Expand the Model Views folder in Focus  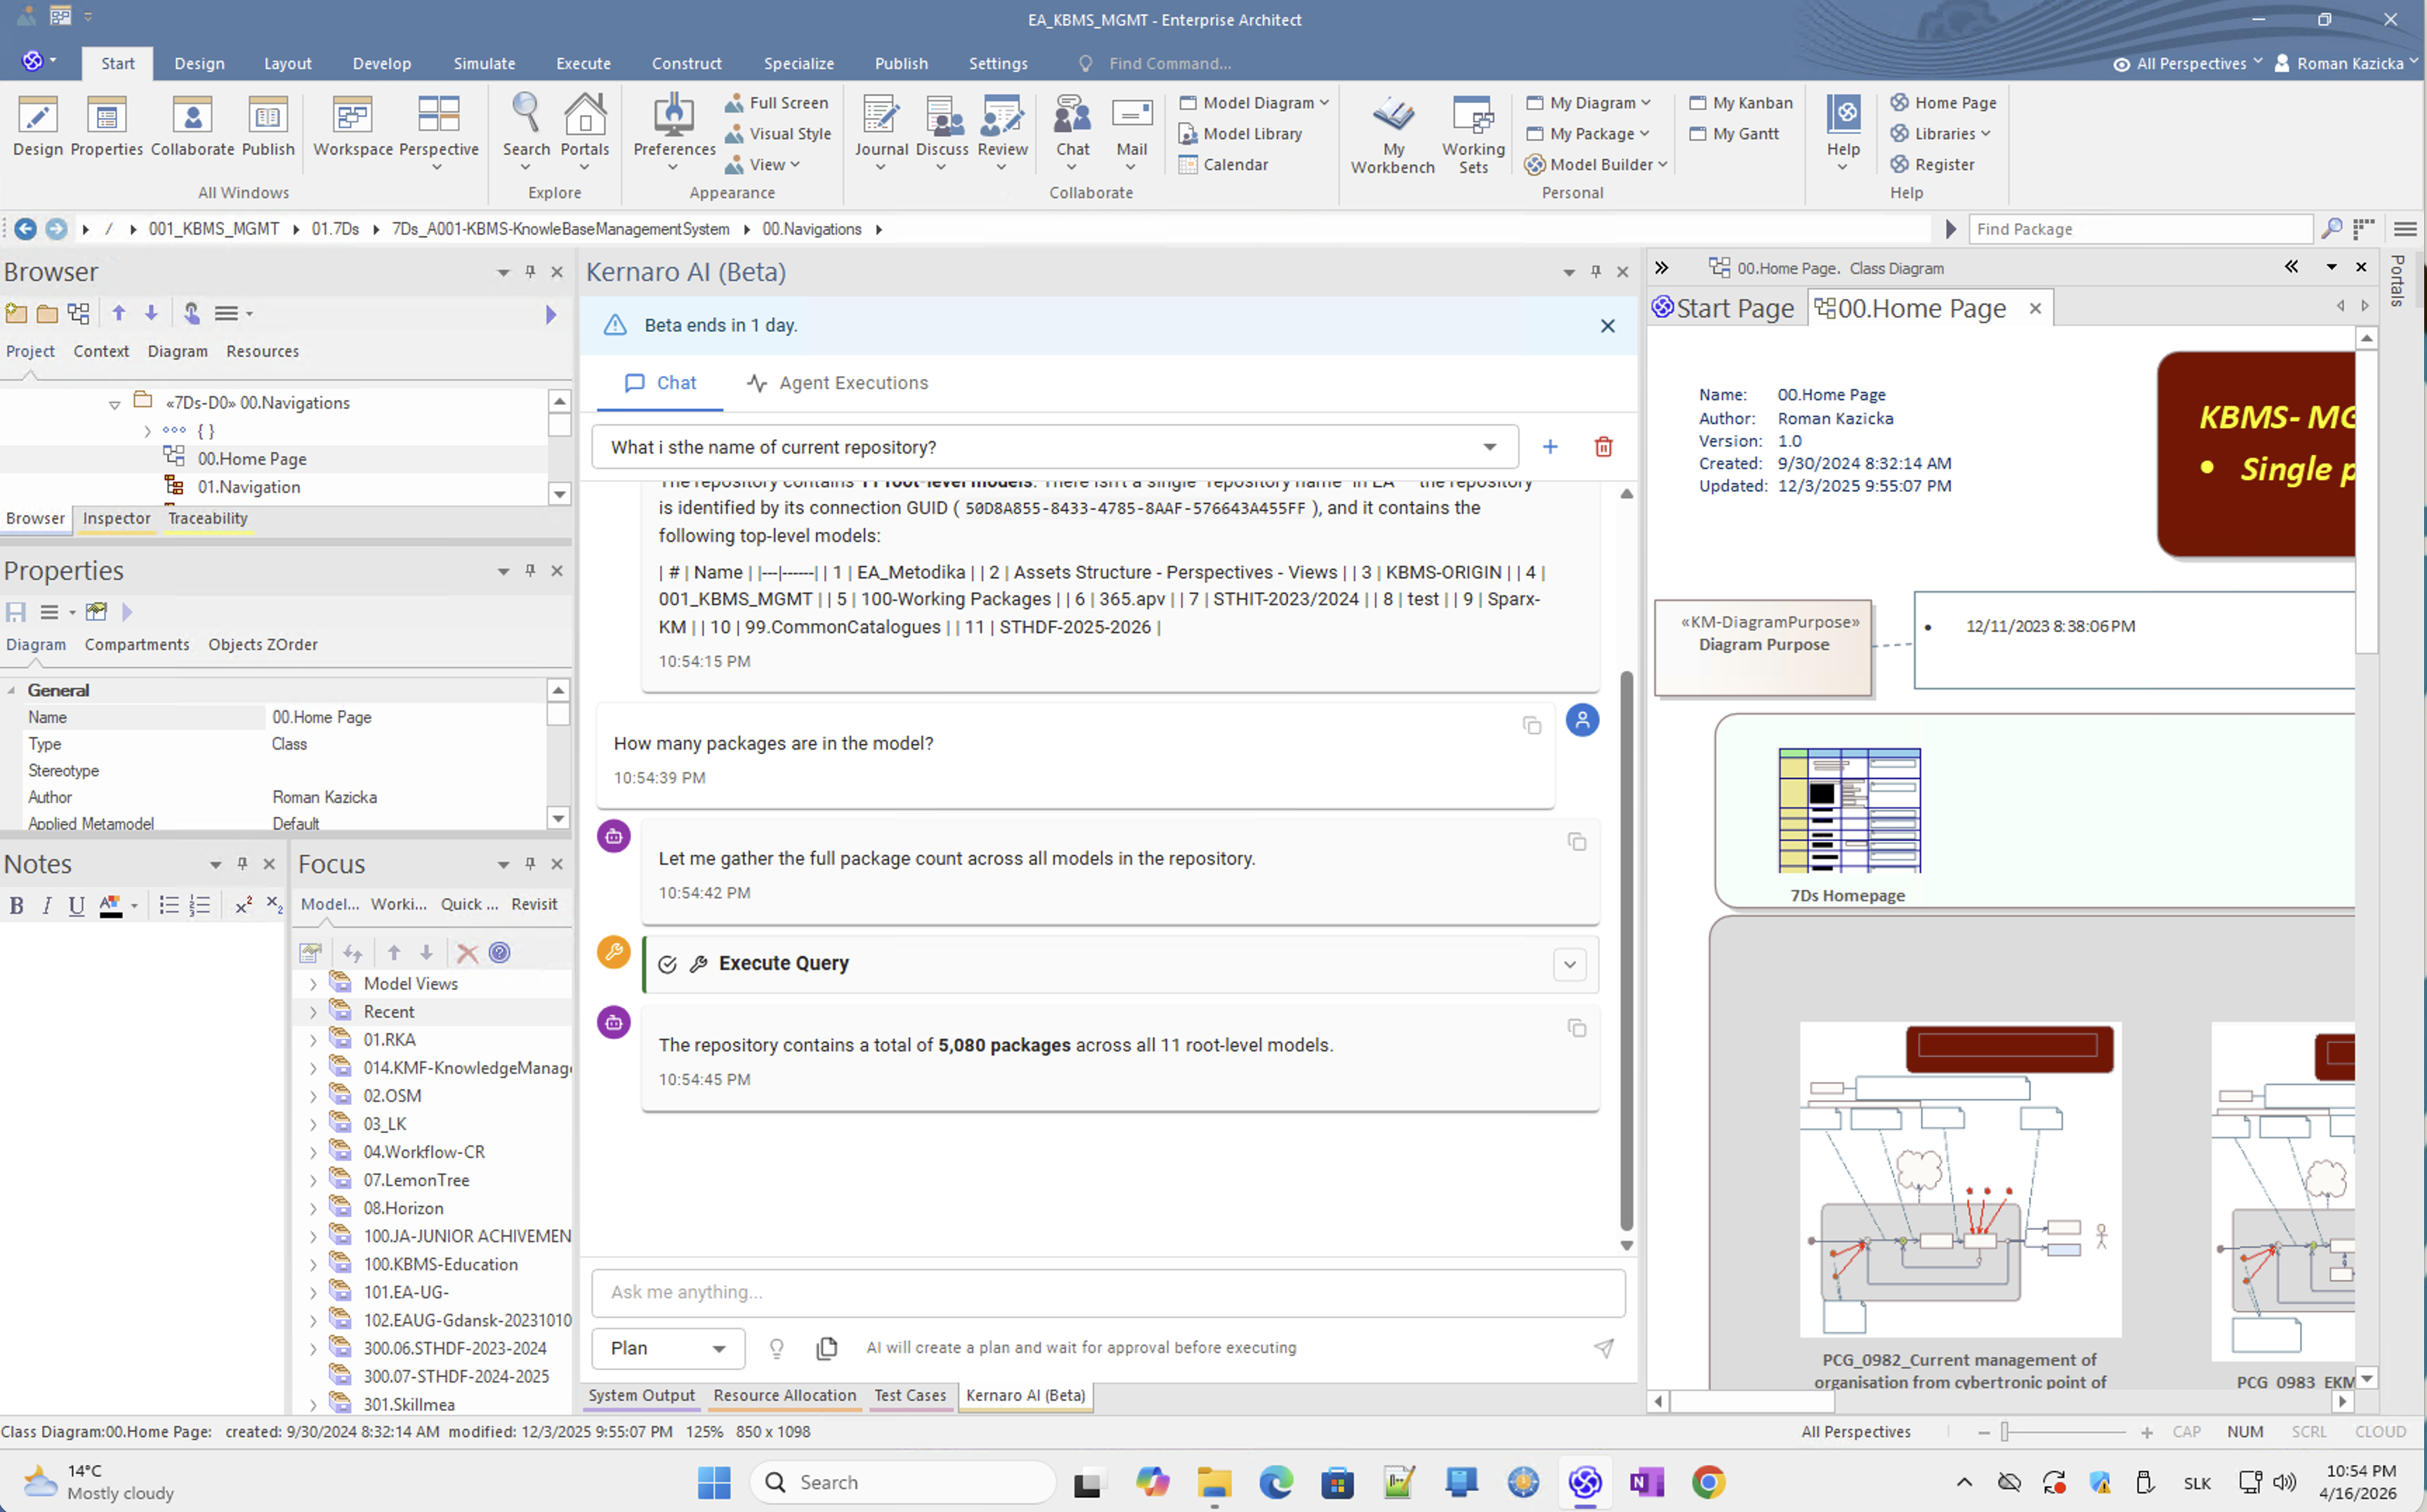point(312,984)
